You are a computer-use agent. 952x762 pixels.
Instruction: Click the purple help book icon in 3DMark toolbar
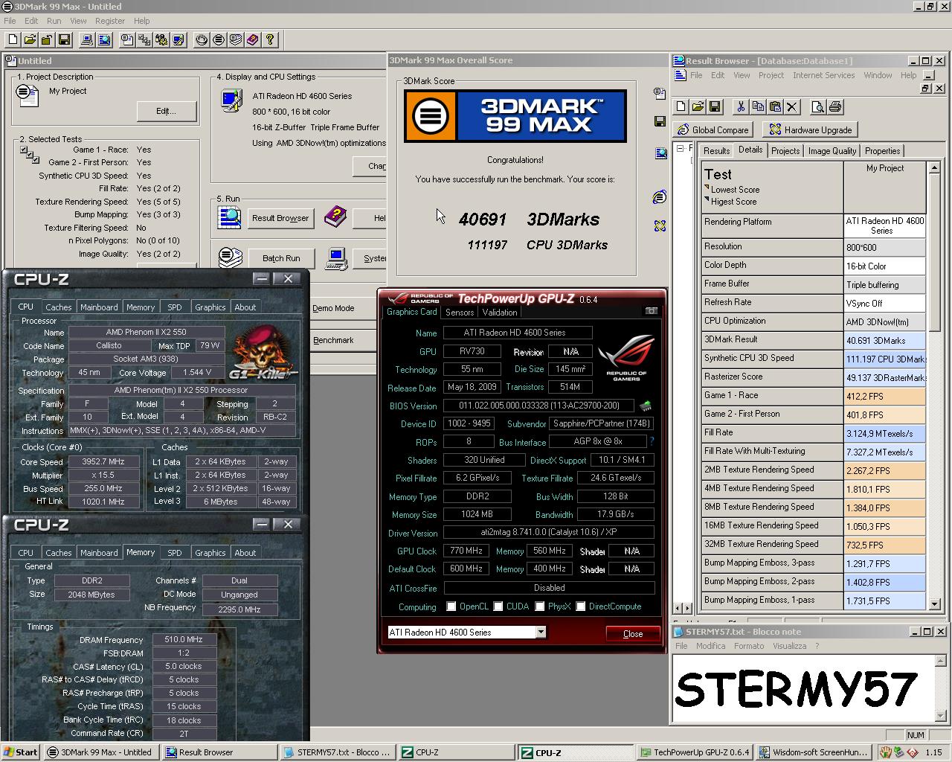tap(253, 39)
